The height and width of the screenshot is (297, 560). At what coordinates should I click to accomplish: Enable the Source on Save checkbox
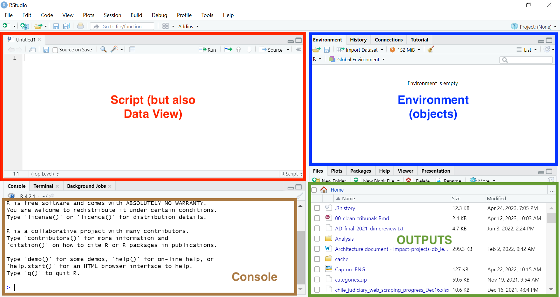click(x=55, y=50)
